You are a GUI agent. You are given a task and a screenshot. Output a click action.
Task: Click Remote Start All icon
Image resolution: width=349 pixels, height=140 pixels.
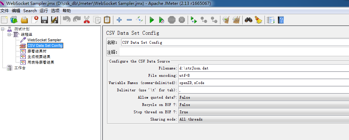coord(194,20)
